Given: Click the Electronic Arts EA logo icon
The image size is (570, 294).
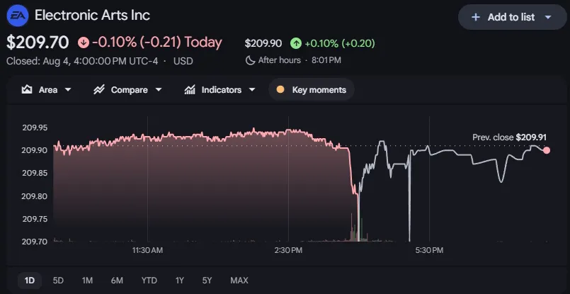Looking at the screenshot, I should tap(18, 16).
